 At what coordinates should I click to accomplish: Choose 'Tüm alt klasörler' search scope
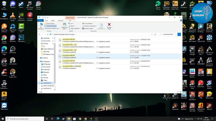[50, 26]
